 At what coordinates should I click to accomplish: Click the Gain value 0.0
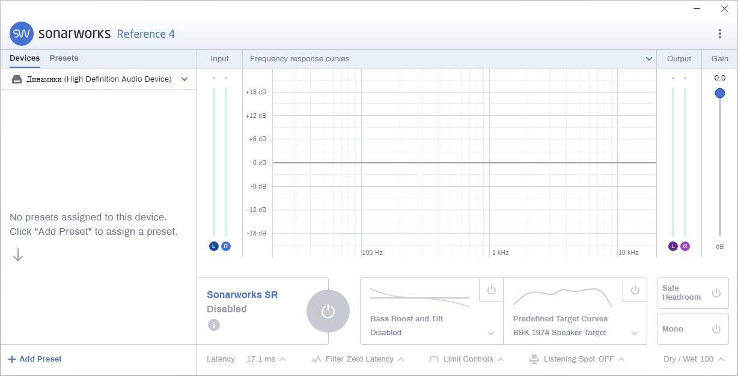pos(720,78)
